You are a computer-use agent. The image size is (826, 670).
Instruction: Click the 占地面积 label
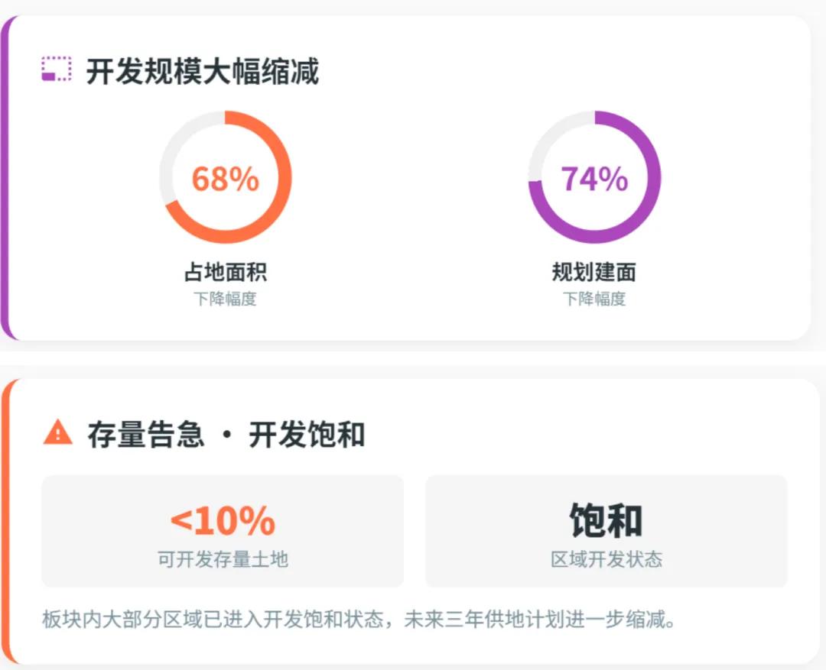click(226, 272)
